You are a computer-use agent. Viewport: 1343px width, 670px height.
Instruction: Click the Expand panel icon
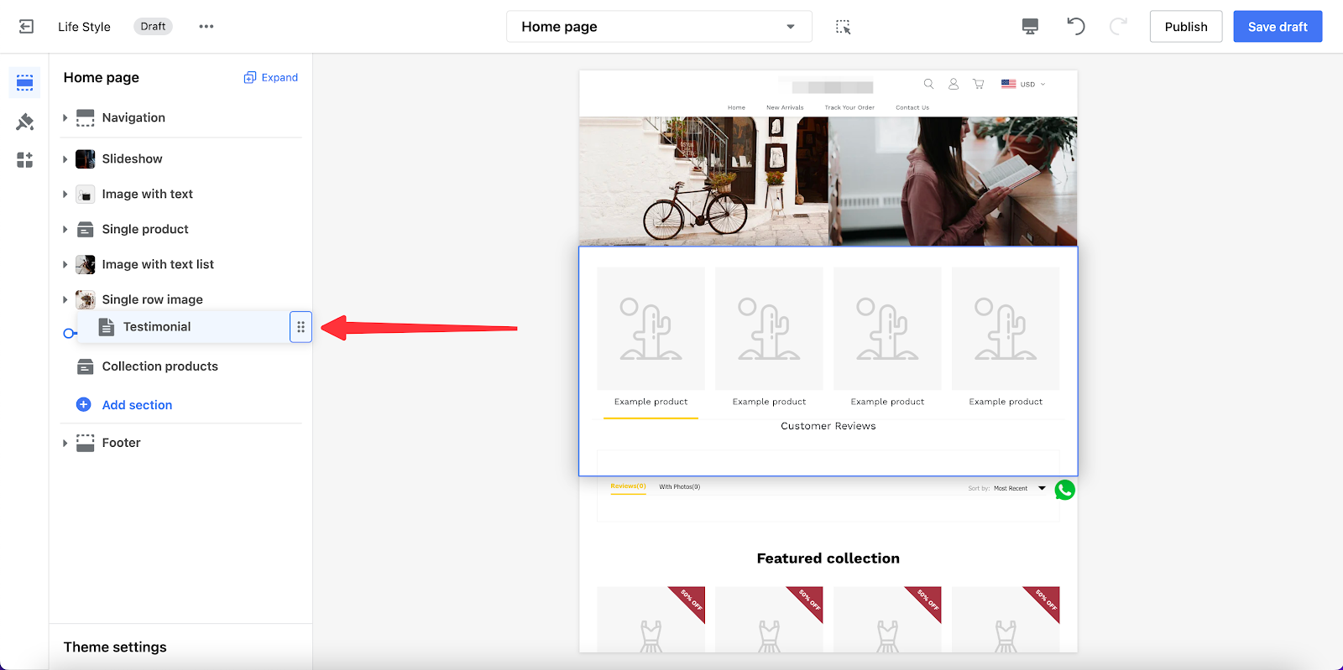click(249, 78)
